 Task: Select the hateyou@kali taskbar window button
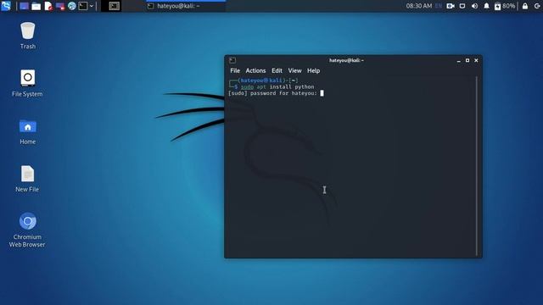pos(186,6)
